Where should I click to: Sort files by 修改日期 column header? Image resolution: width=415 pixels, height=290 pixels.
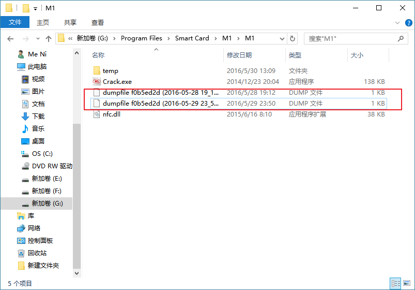239,55
